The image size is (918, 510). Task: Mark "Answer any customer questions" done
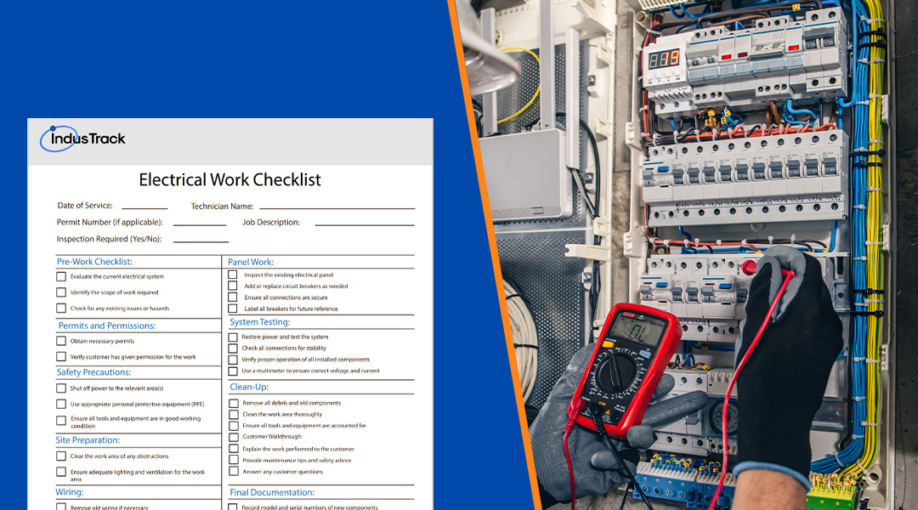[x=233, y=470]
